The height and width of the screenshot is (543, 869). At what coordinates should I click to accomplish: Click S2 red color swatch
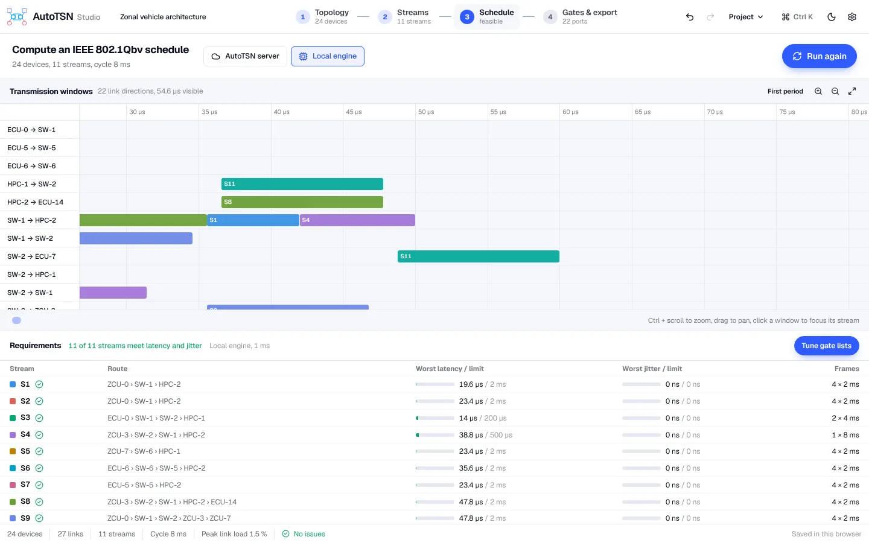point(13,401)
